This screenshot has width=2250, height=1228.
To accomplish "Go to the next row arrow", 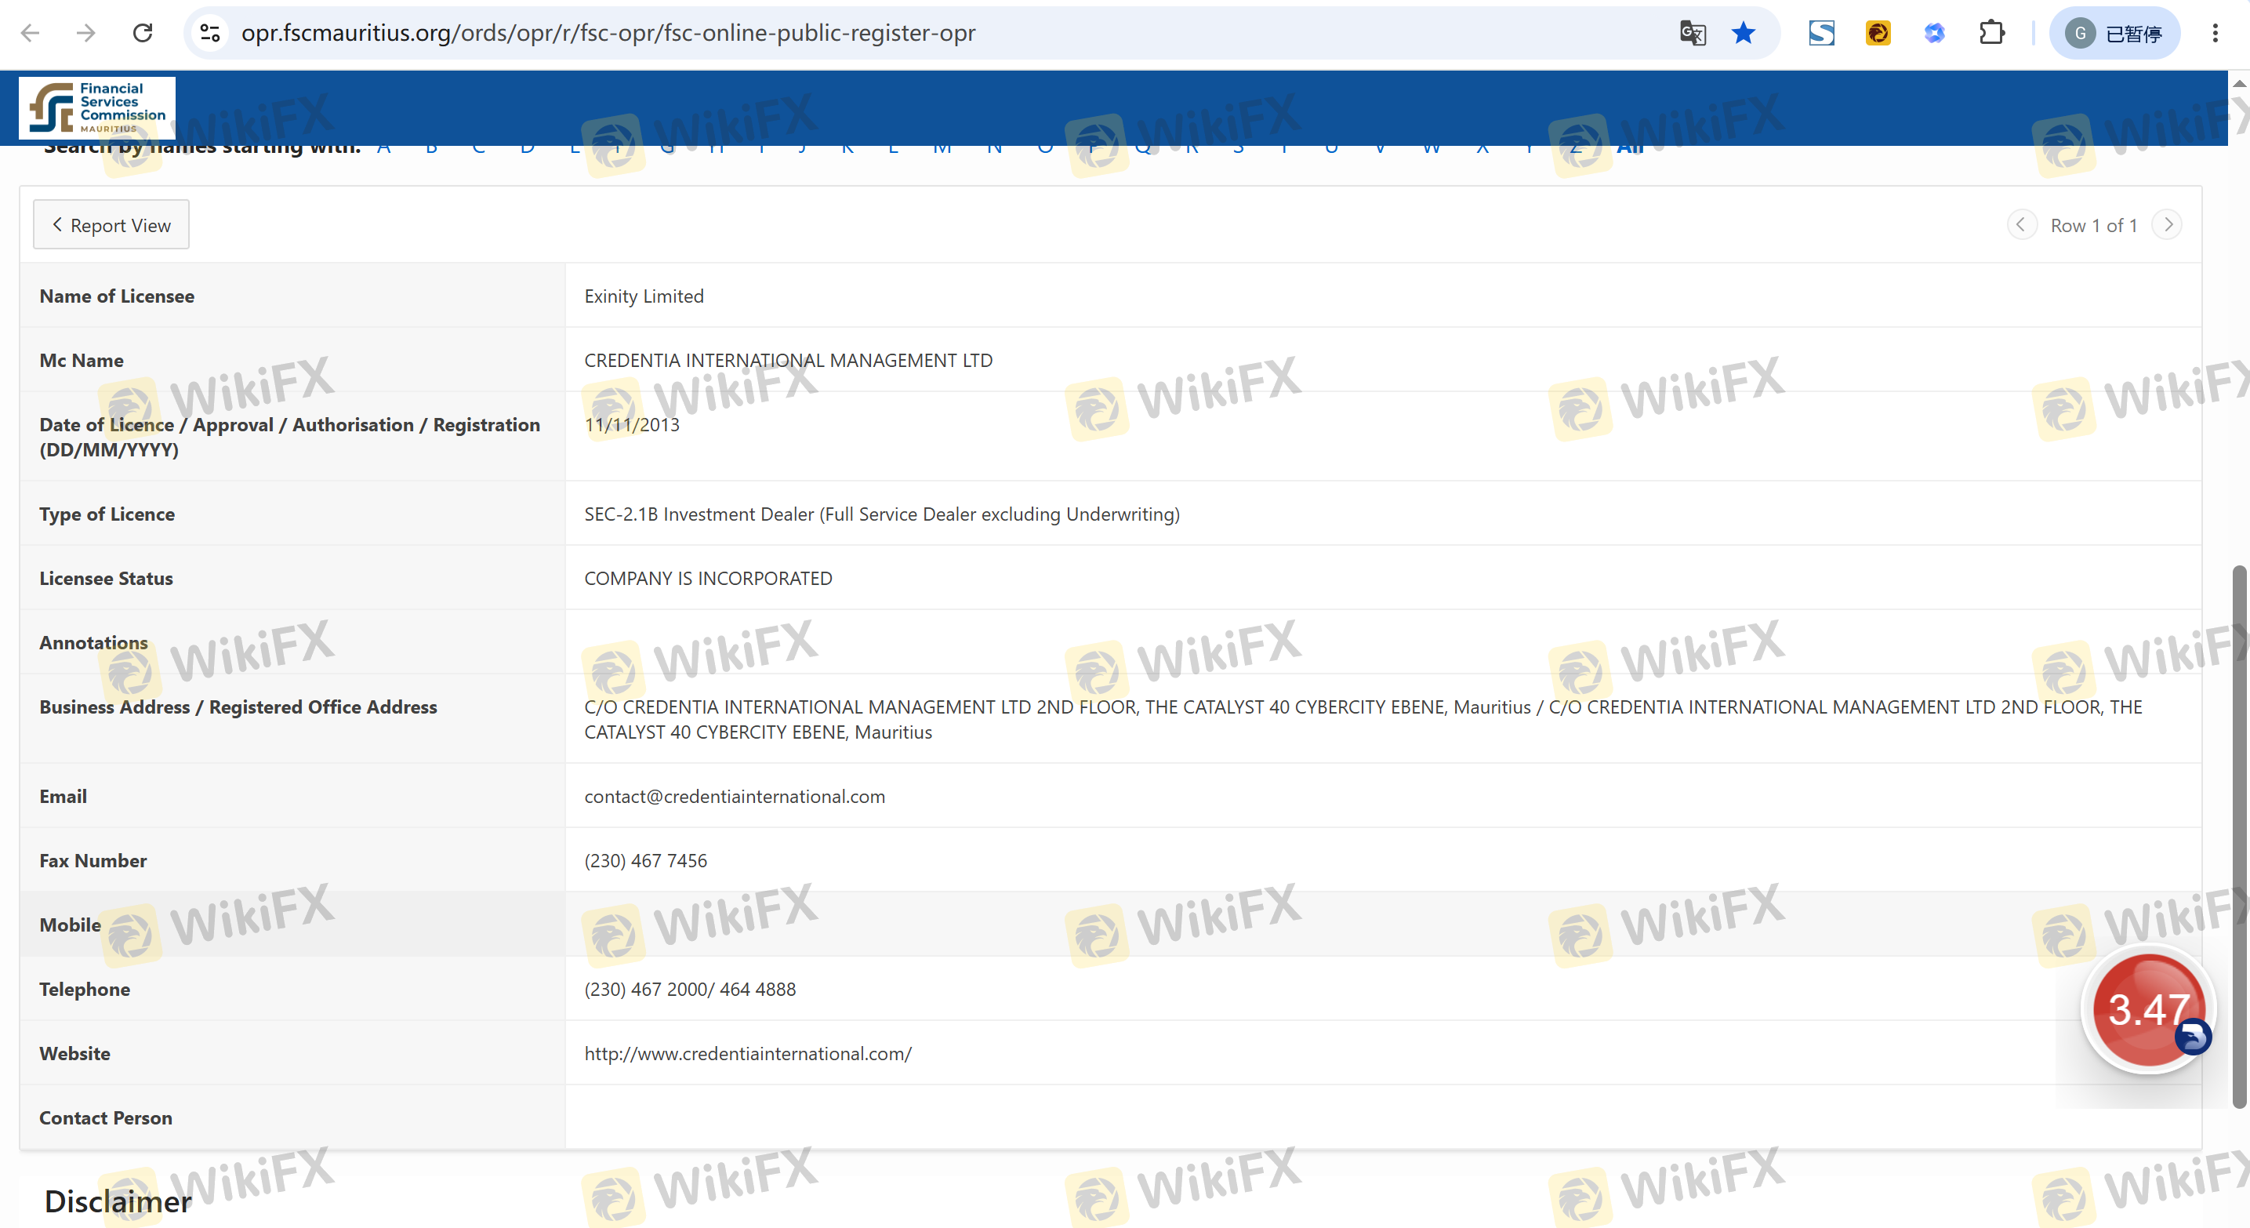I will [2168, 225].
